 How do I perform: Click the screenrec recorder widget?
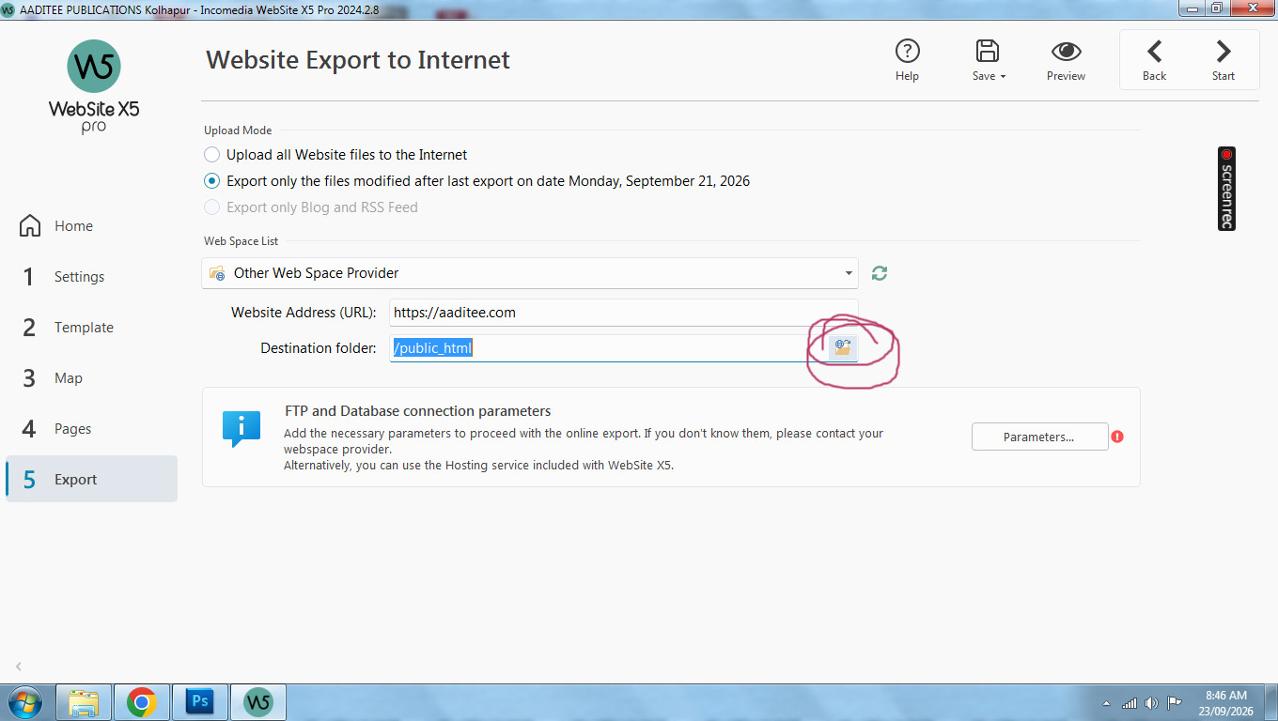click(1226, 189)
